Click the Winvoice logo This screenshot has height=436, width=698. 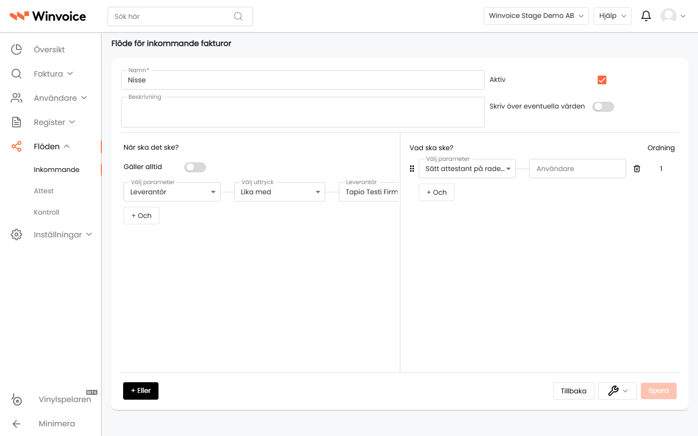tap(48, 16)
